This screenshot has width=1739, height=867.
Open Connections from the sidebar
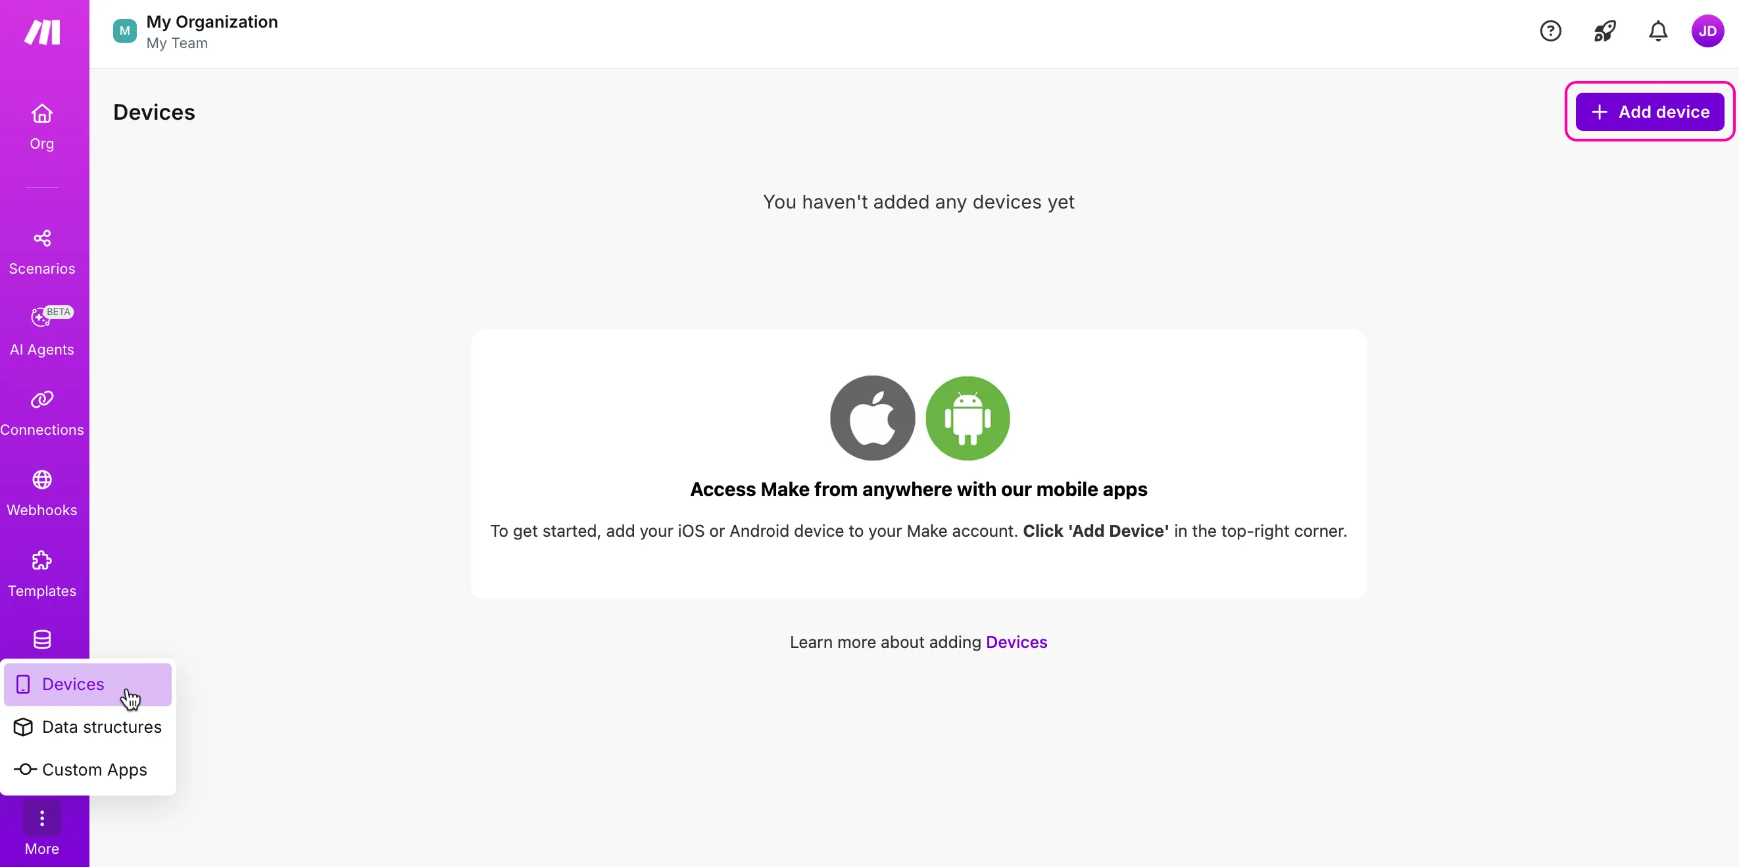[42, 413]
